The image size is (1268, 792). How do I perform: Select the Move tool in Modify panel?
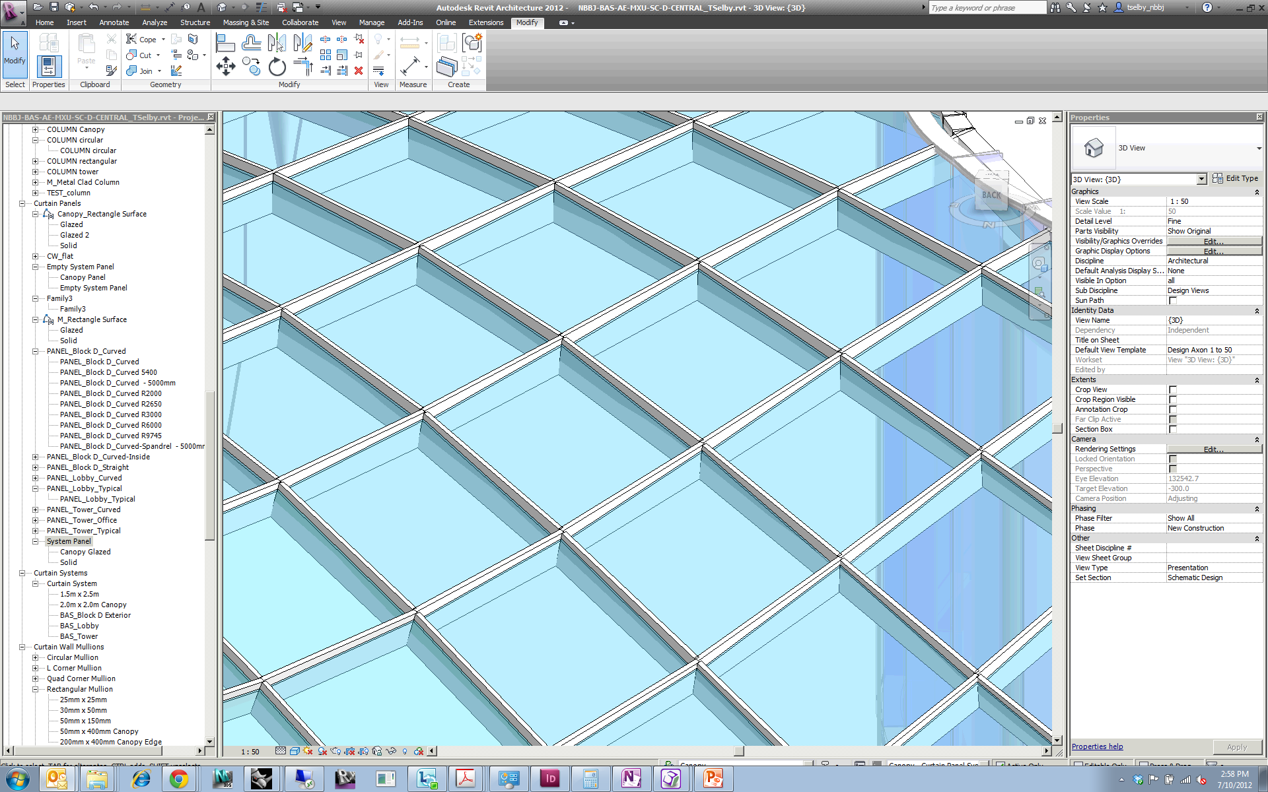tap(226, 67)
